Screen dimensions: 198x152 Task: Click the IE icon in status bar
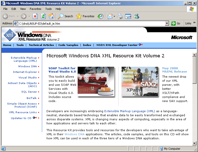3,149
